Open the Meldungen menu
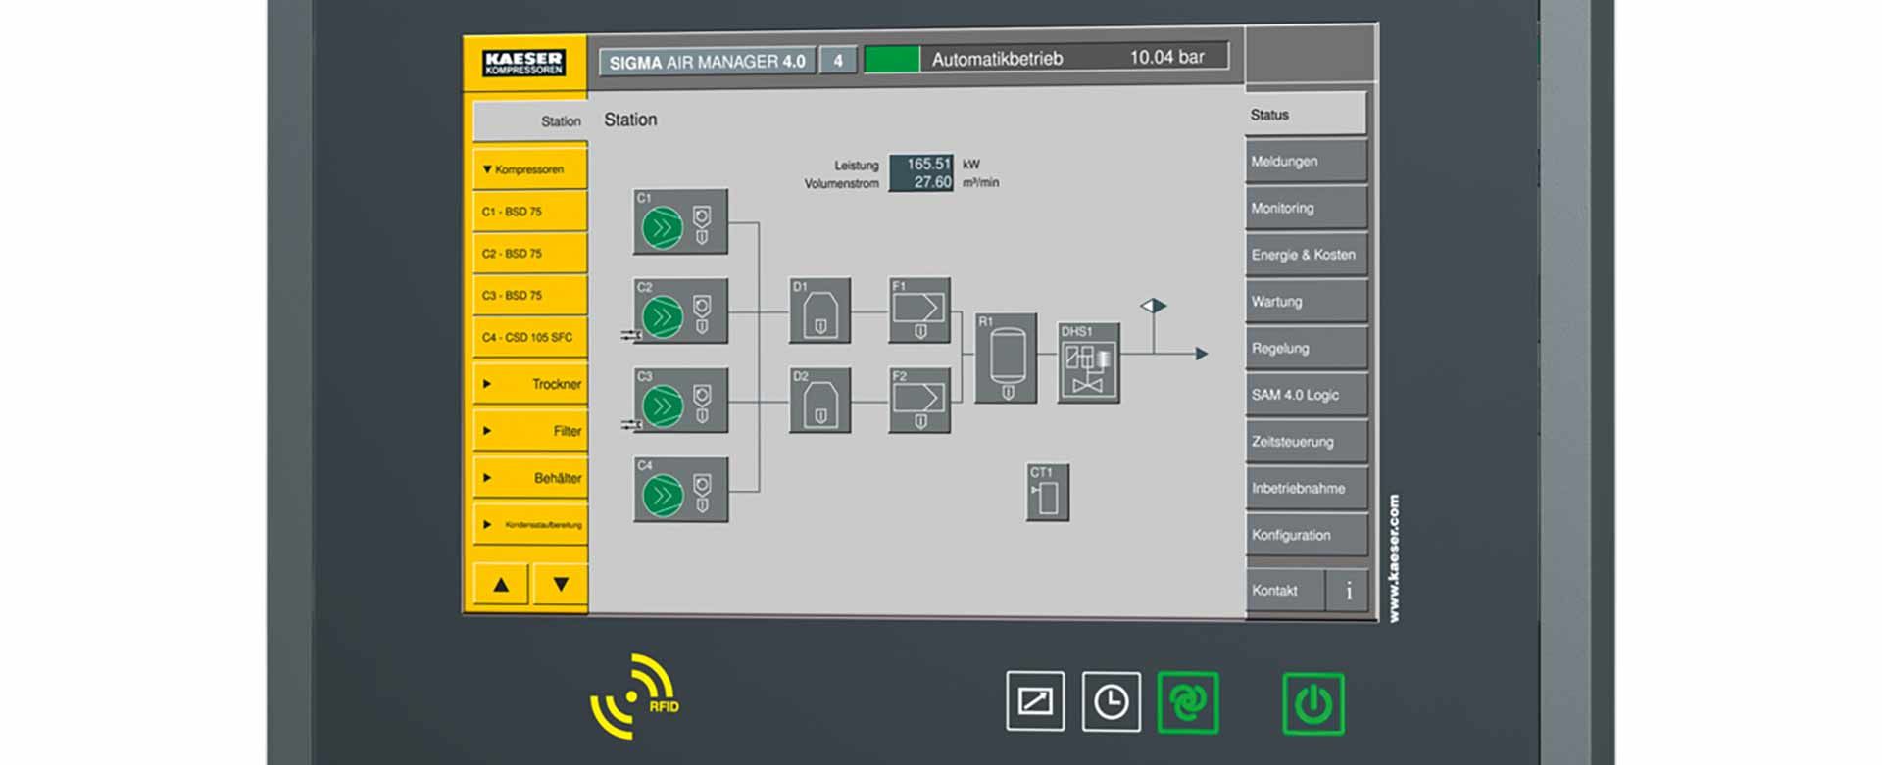This screenshot has height=765, width=1882. (1306, 162)
